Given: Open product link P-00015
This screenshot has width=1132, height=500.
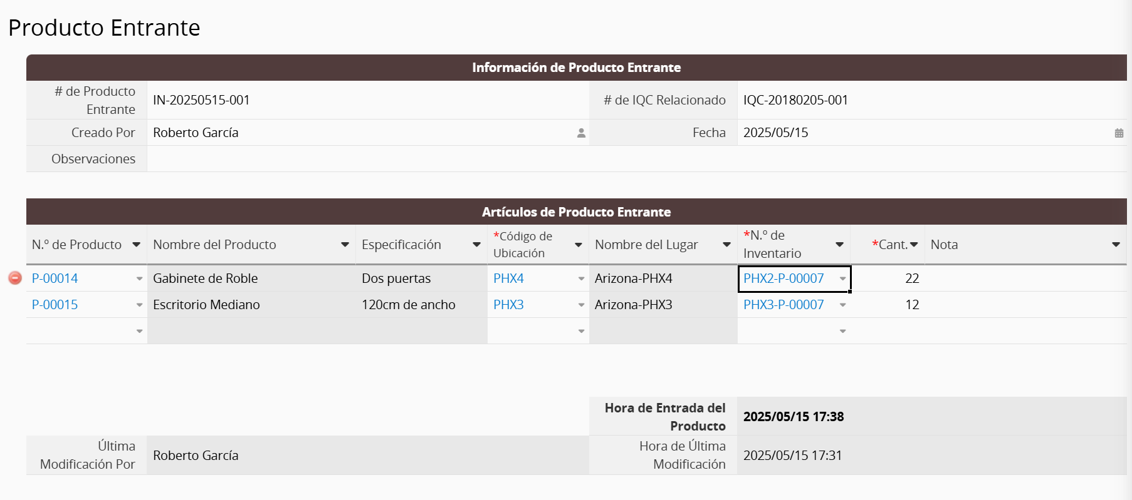Looking at the screenshot, I should click(55, 305).
